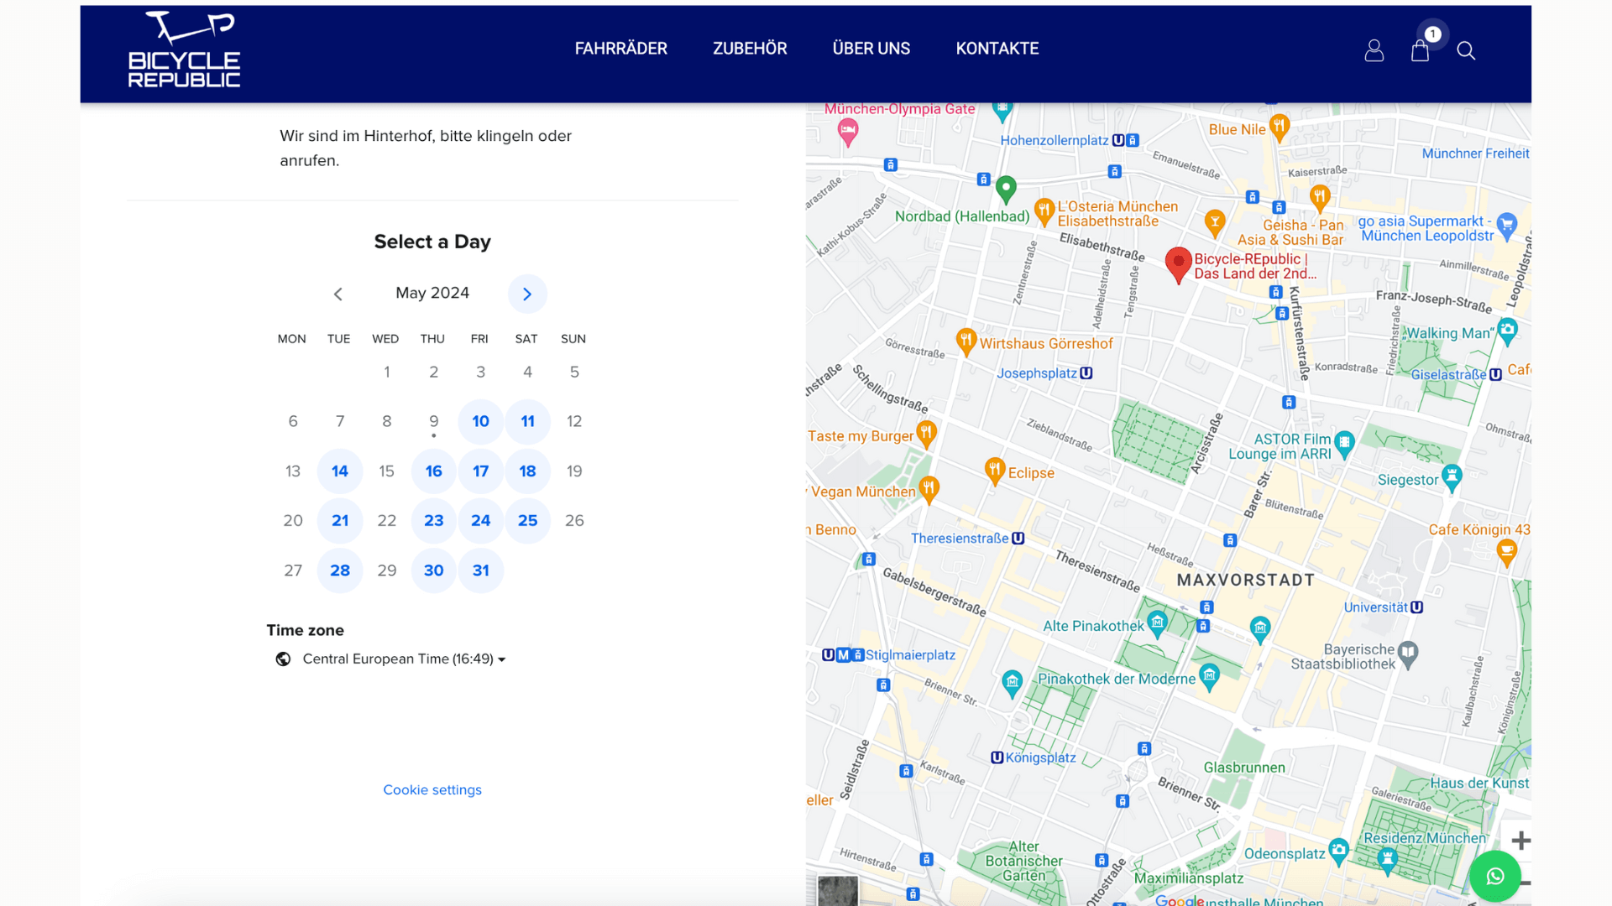Click the Giselastraße station label
Viewport: 1612px width, 906px height.
click(x=1448, y=375)
